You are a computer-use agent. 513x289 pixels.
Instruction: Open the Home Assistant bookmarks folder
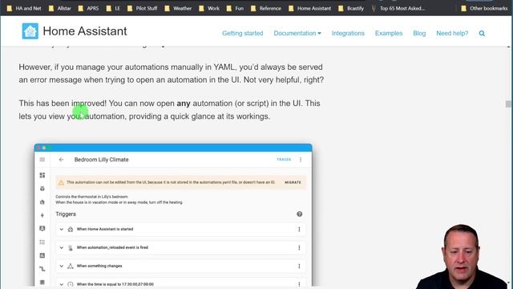point(310,9)
